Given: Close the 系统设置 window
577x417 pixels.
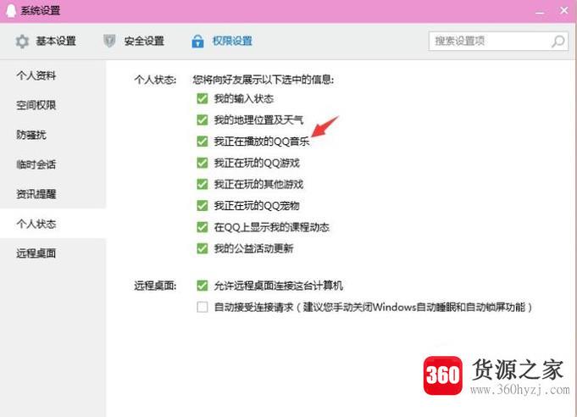Looking at the screenshot, I should [563, 11].
